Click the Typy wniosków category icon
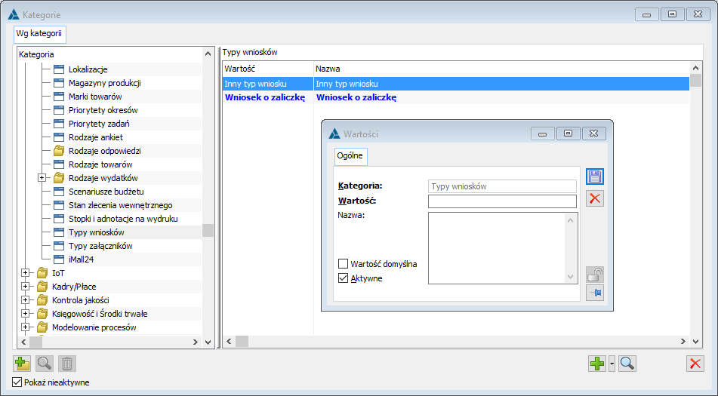This screenshot has width=718, height=396. (59, 232)
